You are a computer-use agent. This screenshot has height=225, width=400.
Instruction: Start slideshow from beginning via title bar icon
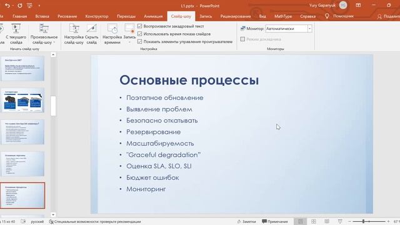tap(29, 6)
